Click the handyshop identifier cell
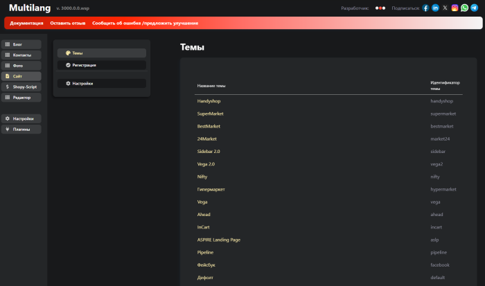The width and height of the screenshot is (485, 286). [x=442, y=101]
